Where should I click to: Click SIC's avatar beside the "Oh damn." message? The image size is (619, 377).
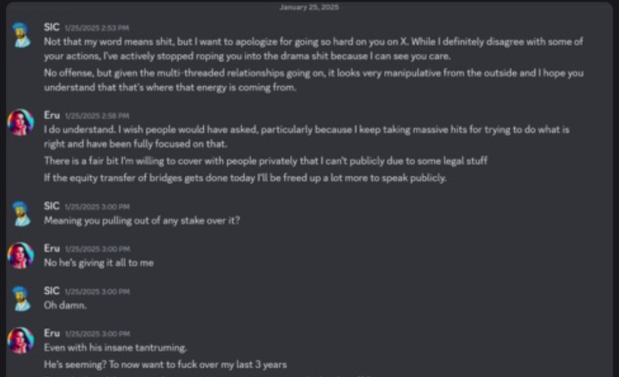click(21, 298)
